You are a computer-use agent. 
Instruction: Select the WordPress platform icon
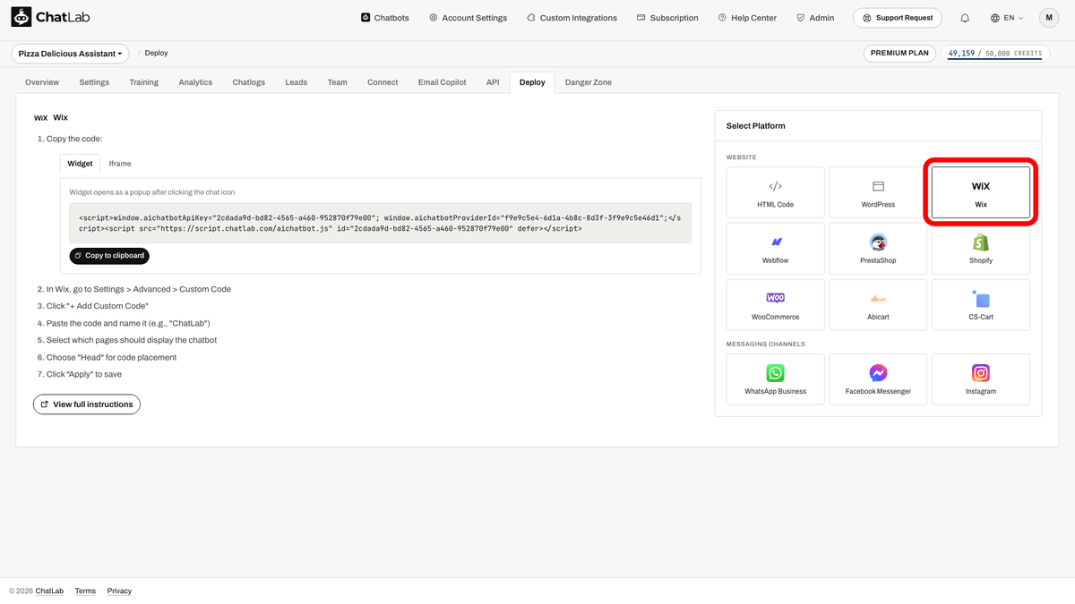pos(878,186)
